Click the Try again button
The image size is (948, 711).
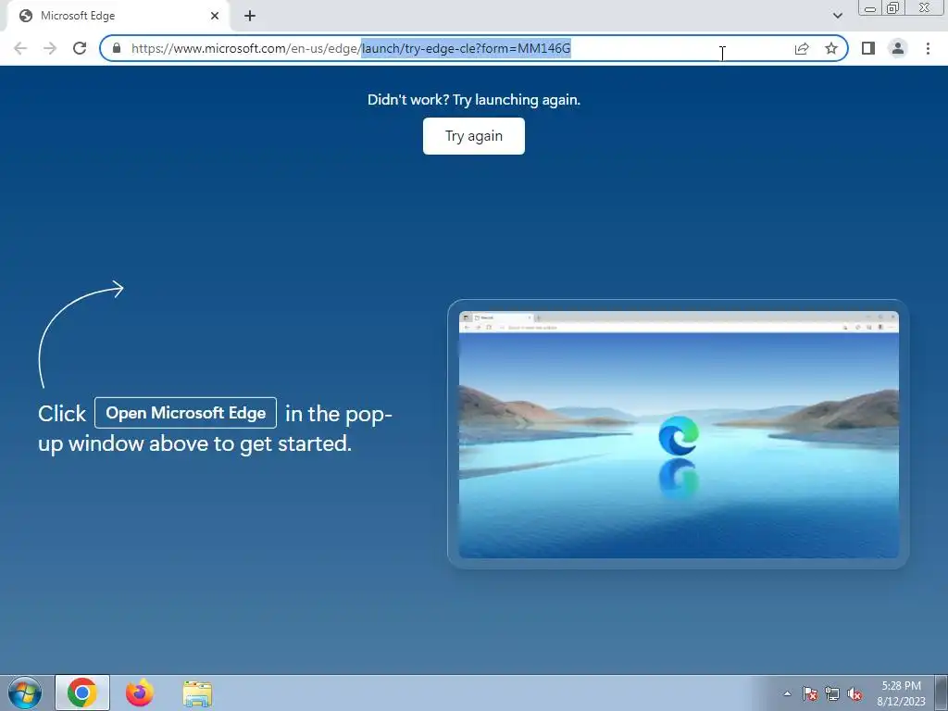tap(474, 136)
